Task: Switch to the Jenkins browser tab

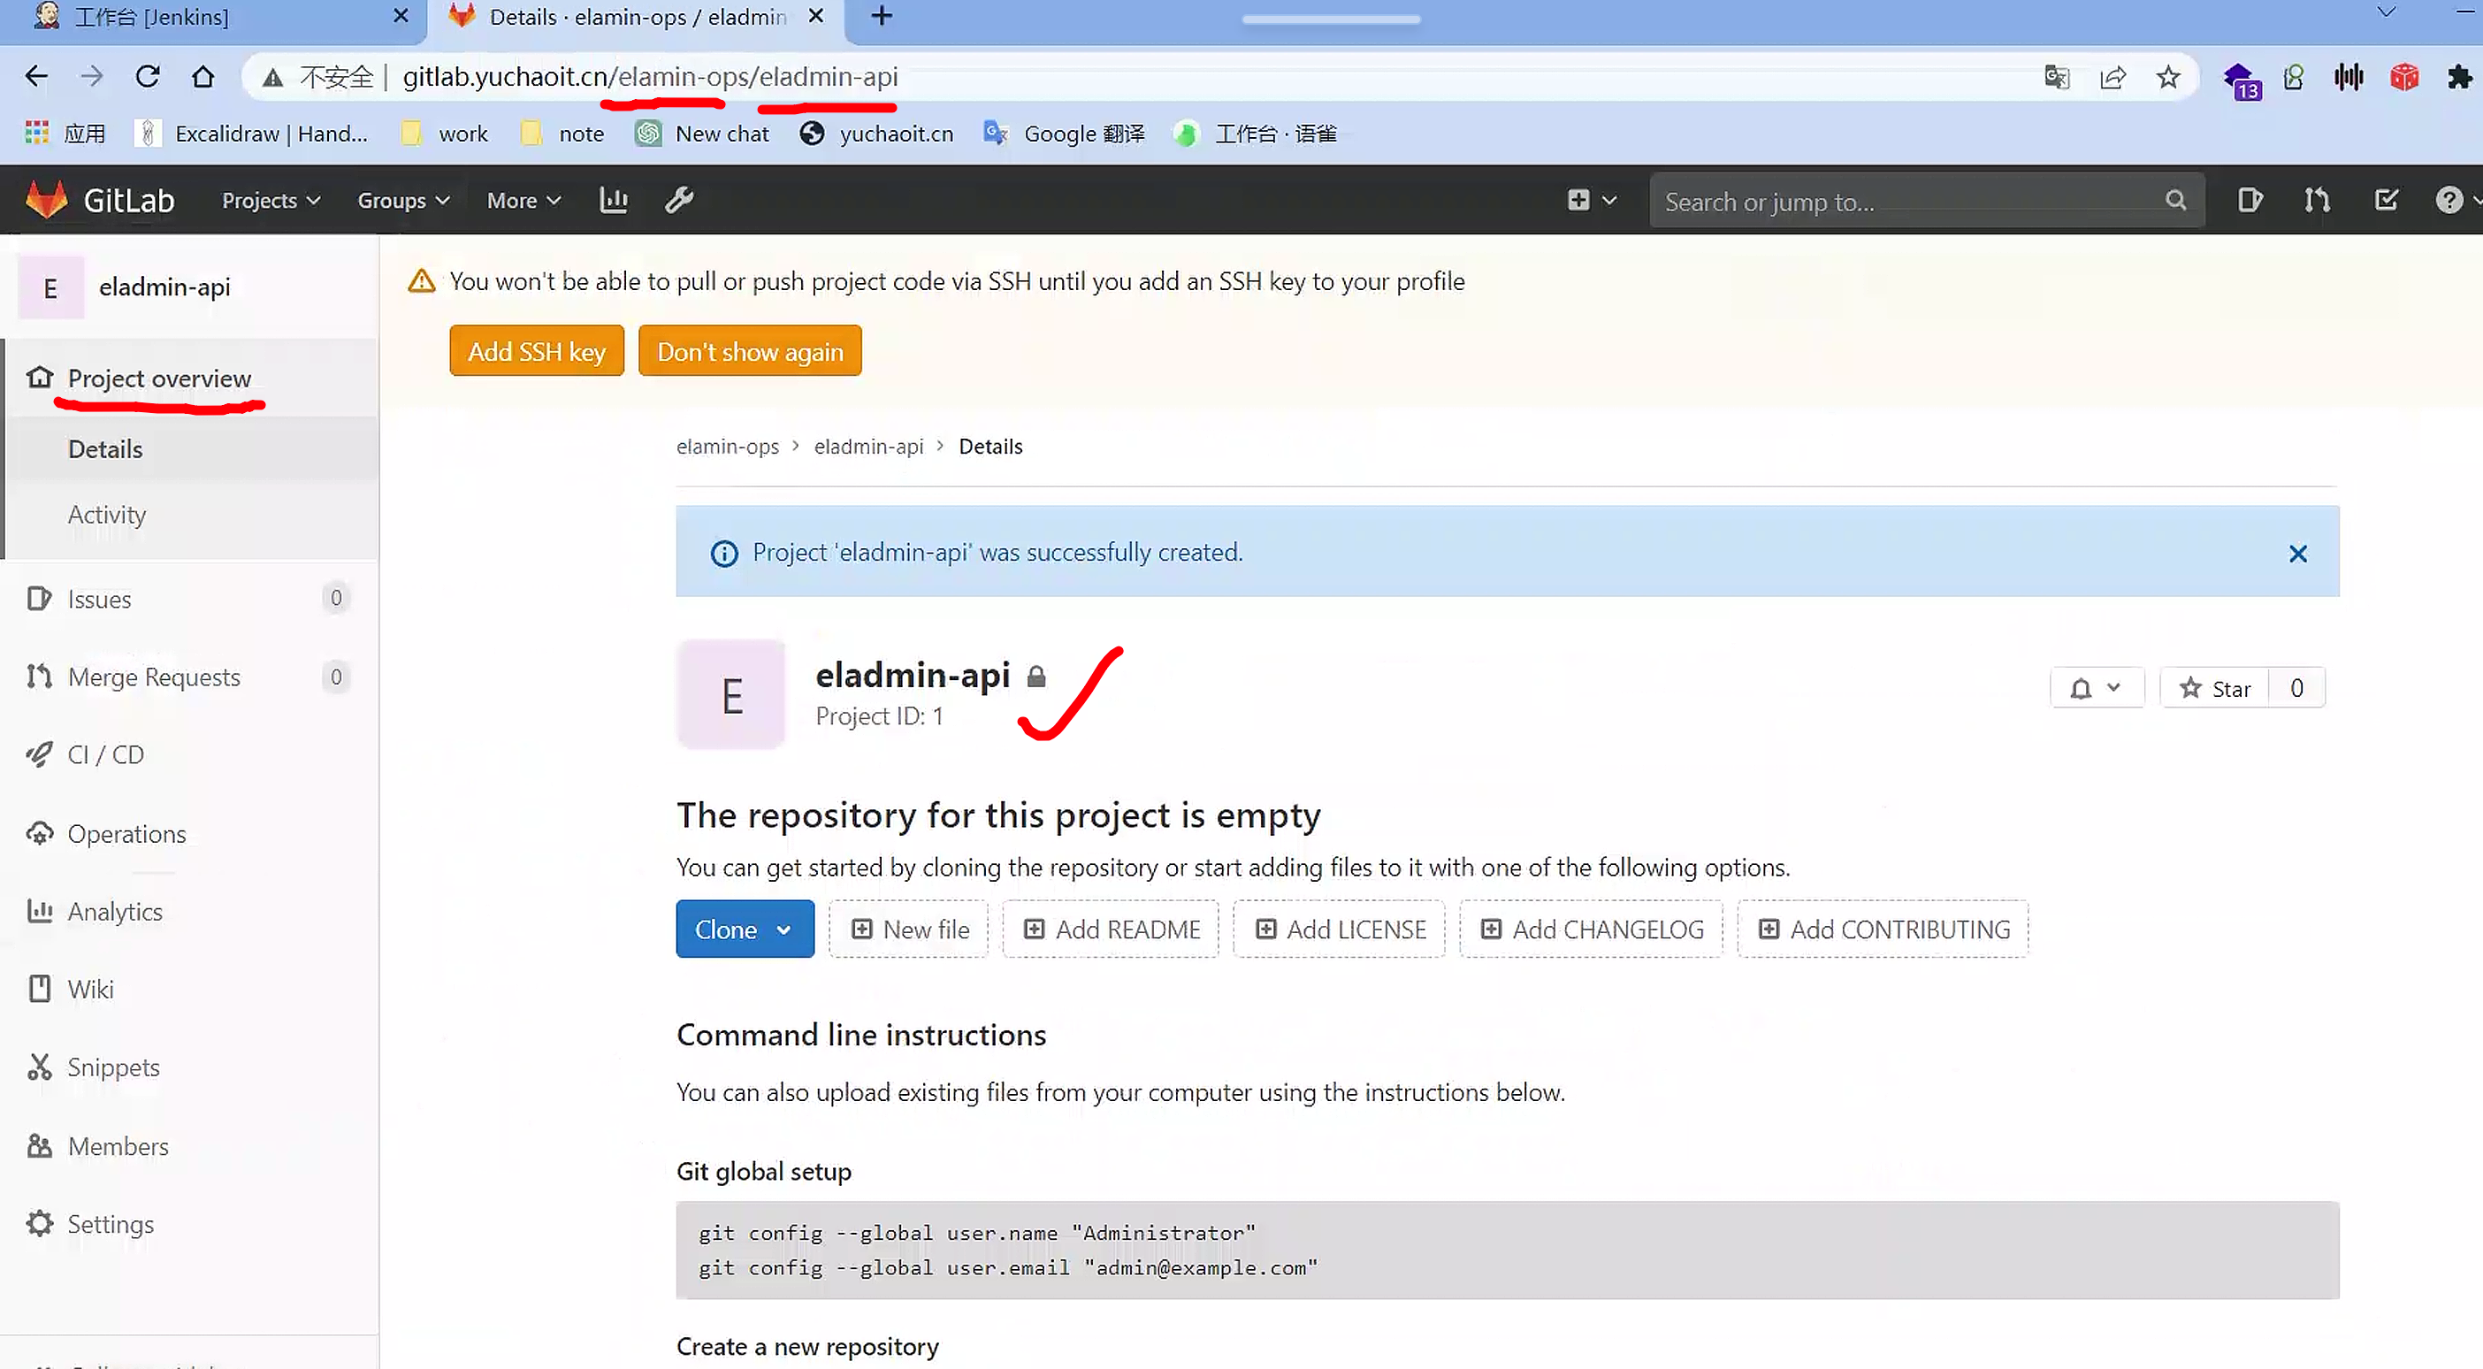Action: [x=193, y=18]
